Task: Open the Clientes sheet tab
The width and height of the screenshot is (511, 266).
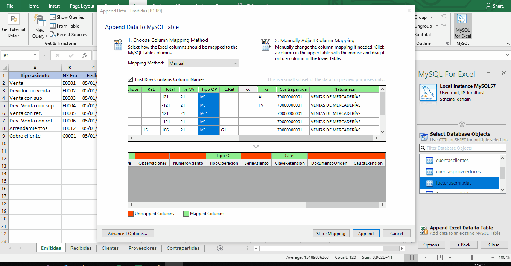Action: 110,248
